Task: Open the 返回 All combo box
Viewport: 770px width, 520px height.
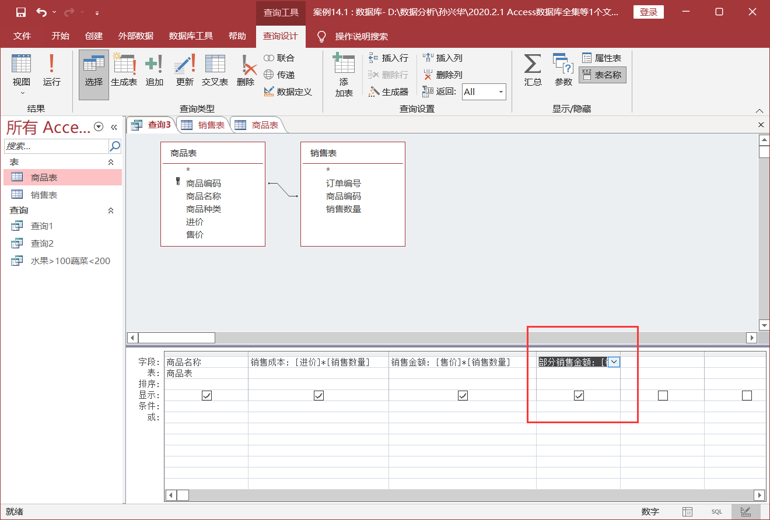Action: point(484,92)
